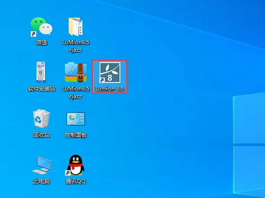Click the "控制面板" label text
The height and width of the screenshot is (198, 265).
click(x=76, y=135)
